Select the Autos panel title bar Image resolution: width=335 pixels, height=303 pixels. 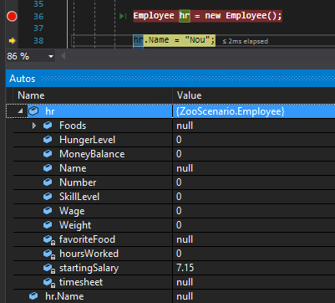click(x=170, y=79)
